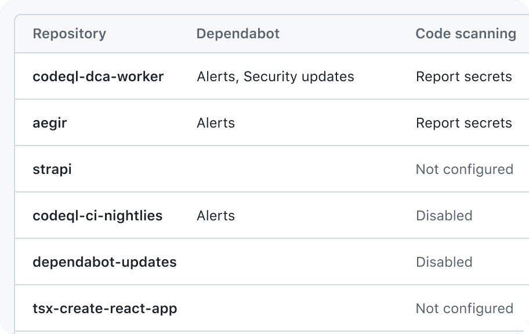Open the aegir repository
The width and height of the screenshot is (529, 334).
click(50, 123)
